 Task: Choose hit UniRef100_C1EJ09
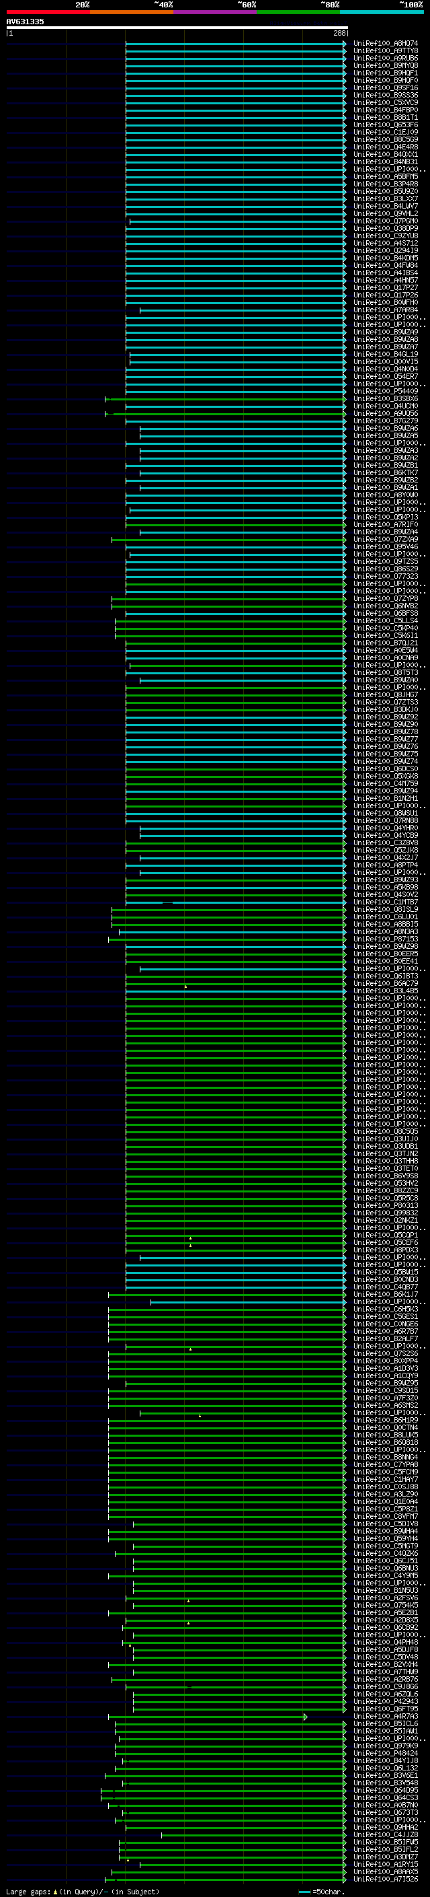[386, 133]
